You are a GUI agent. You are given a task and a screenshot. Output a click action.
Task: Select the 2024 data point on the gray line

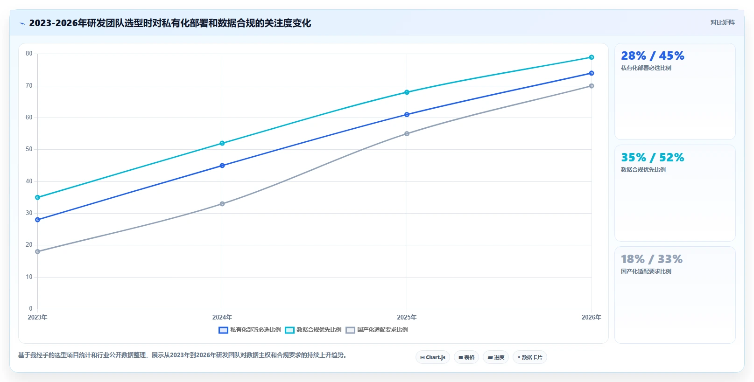(x=222, y=204)
